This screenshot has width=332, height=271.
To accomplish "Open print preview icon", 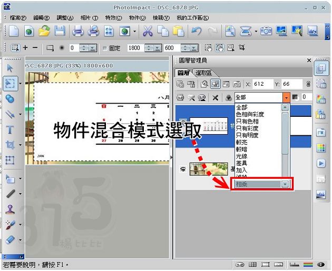I will [x=93, y=31].
